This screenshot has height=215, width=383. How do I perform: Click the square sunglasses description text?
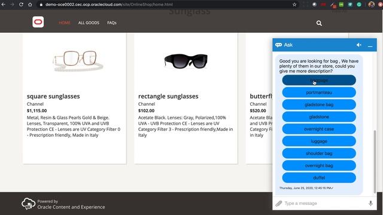(x=74, y=126)
